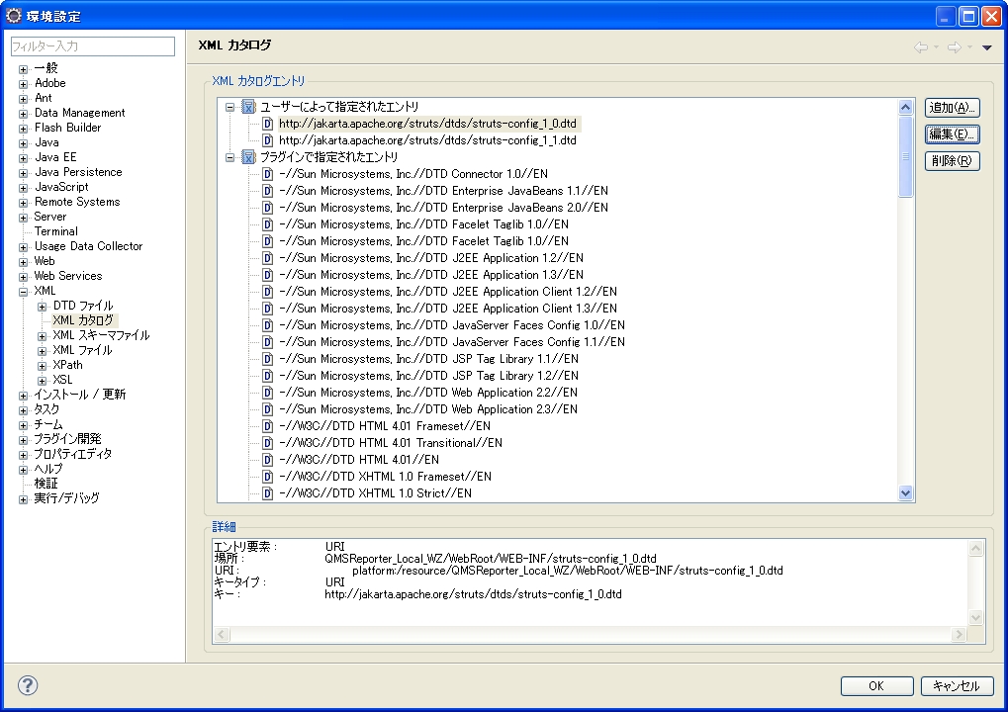Click catalog list scrollbar down arrow
Screen dimensions: 1008x712
tap(906, 493)
